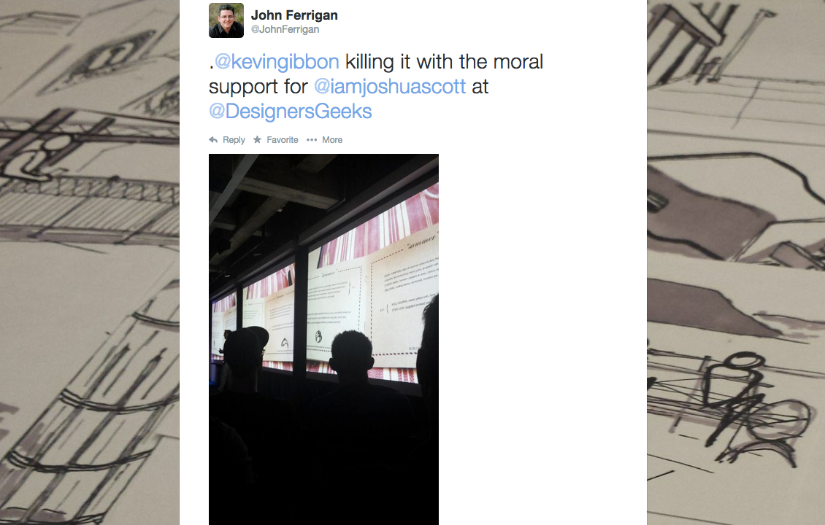Viewport: 825px width, 525px height.
Task: Open John Ferrigan's display name link
Action: coord(294,15)
